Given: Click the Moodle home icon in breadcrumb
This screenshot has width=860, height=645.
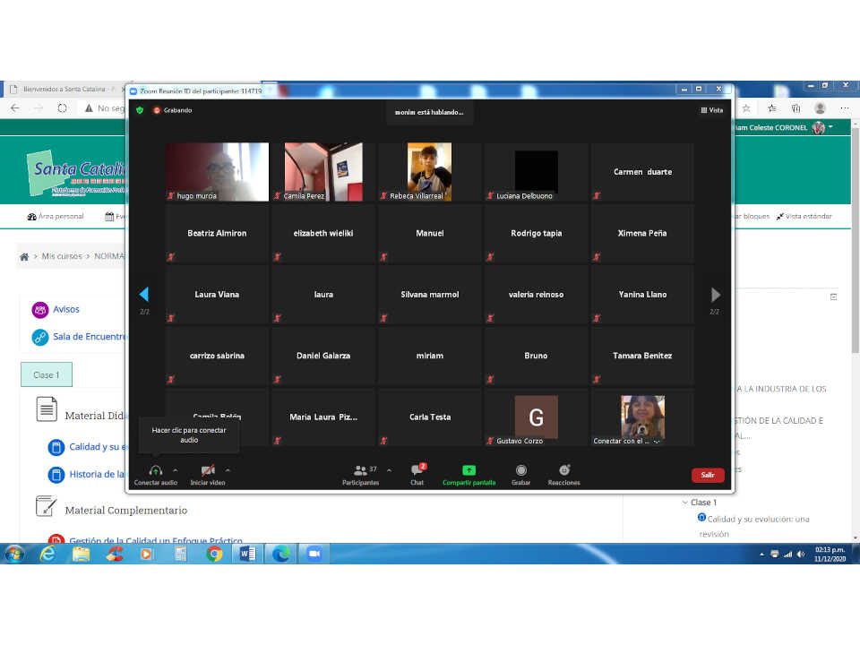Looking at the screenshot, I should (24, 256).
